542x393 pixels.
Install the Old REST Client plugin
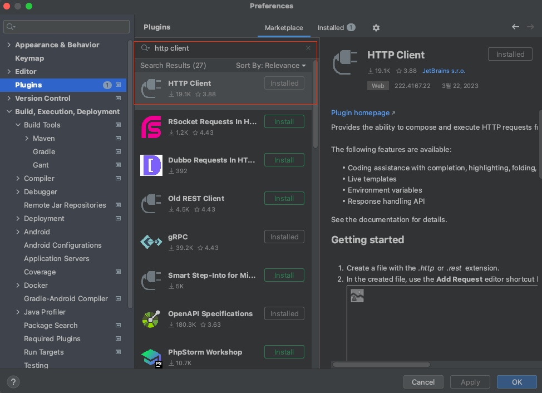pos(284,198)
